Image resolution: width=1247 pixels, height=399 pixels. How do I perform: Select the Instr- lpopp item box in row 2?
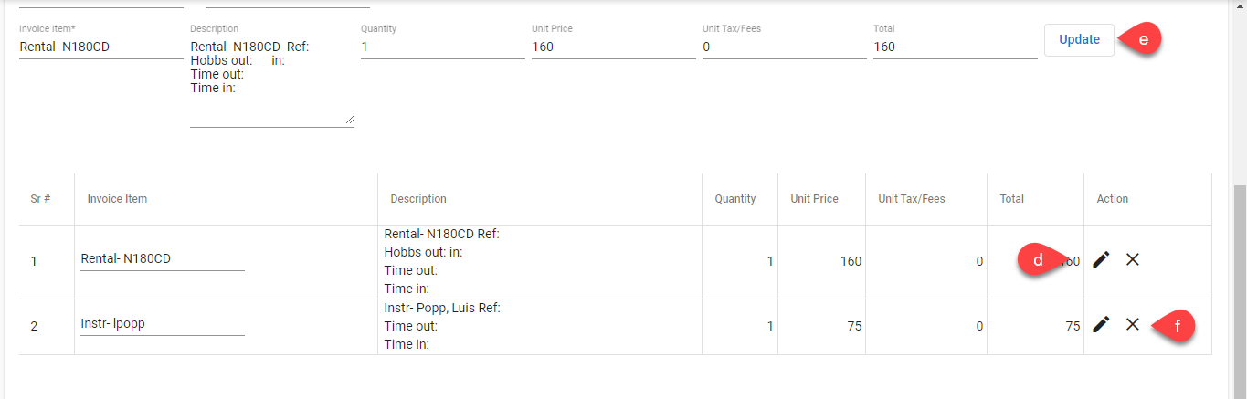(162, 324)
